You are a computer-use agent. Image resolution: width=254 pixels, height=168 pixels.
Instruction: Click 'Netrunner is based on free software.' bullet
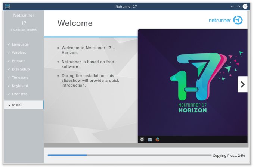coord(88,64)
